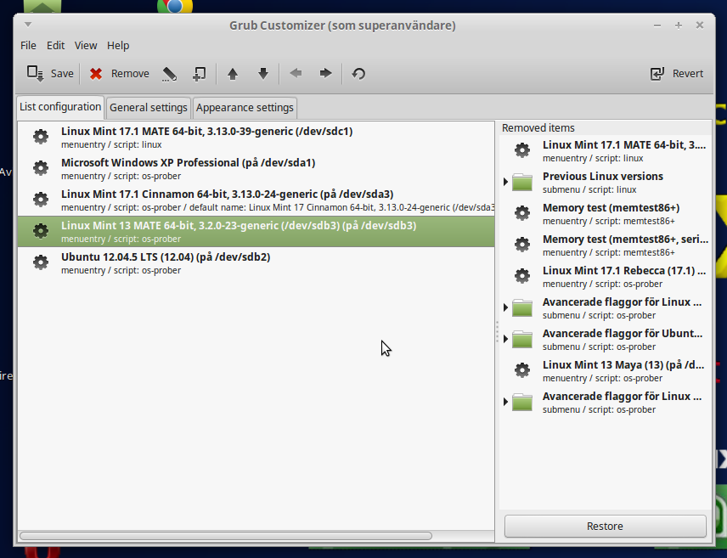
Task: Click gear icon of Linux Mint 13 Maya
Action: [x=522, y=370]
